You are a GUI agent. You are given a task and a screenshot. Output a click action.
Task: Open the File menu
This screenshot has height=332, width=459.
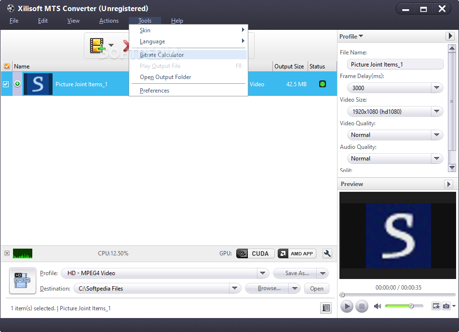(x=14, y=21)
